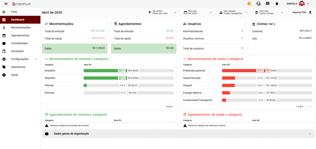Click the Dashboard sidebar icon
The image size is (316, 149).
pos(4,20)
